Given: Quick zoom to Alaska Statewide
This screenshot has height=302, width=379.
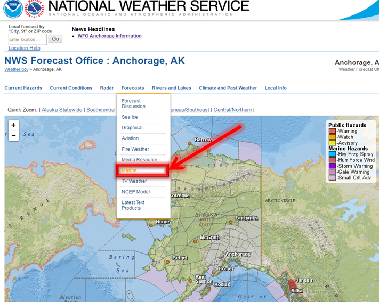Looking at the screenshot, I should pos(62,110).
